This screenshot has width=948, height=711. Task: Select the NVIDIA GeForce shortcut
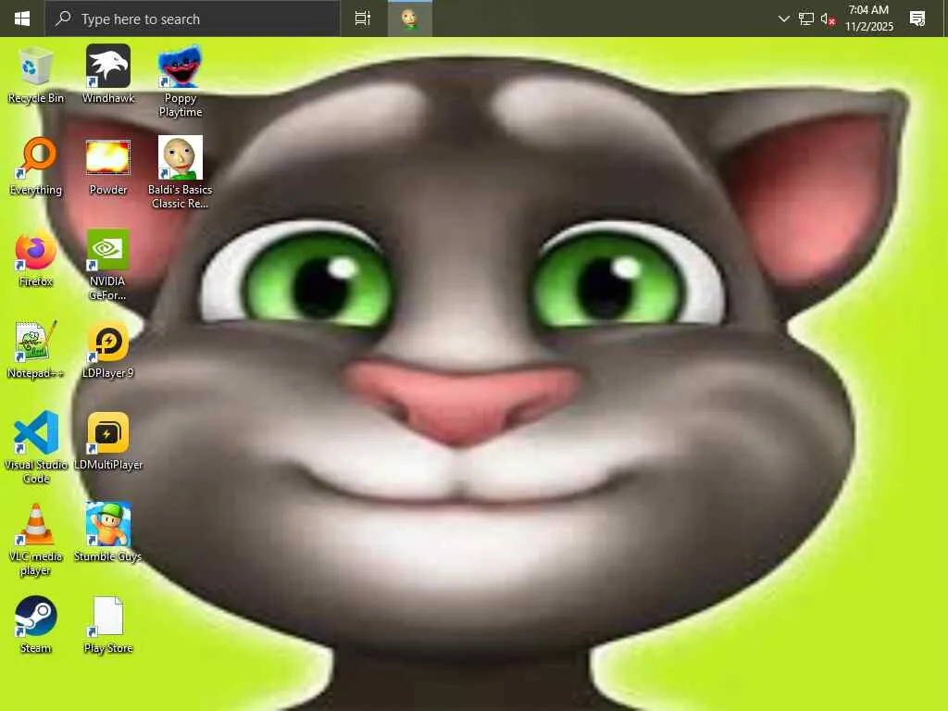(107, 265)
